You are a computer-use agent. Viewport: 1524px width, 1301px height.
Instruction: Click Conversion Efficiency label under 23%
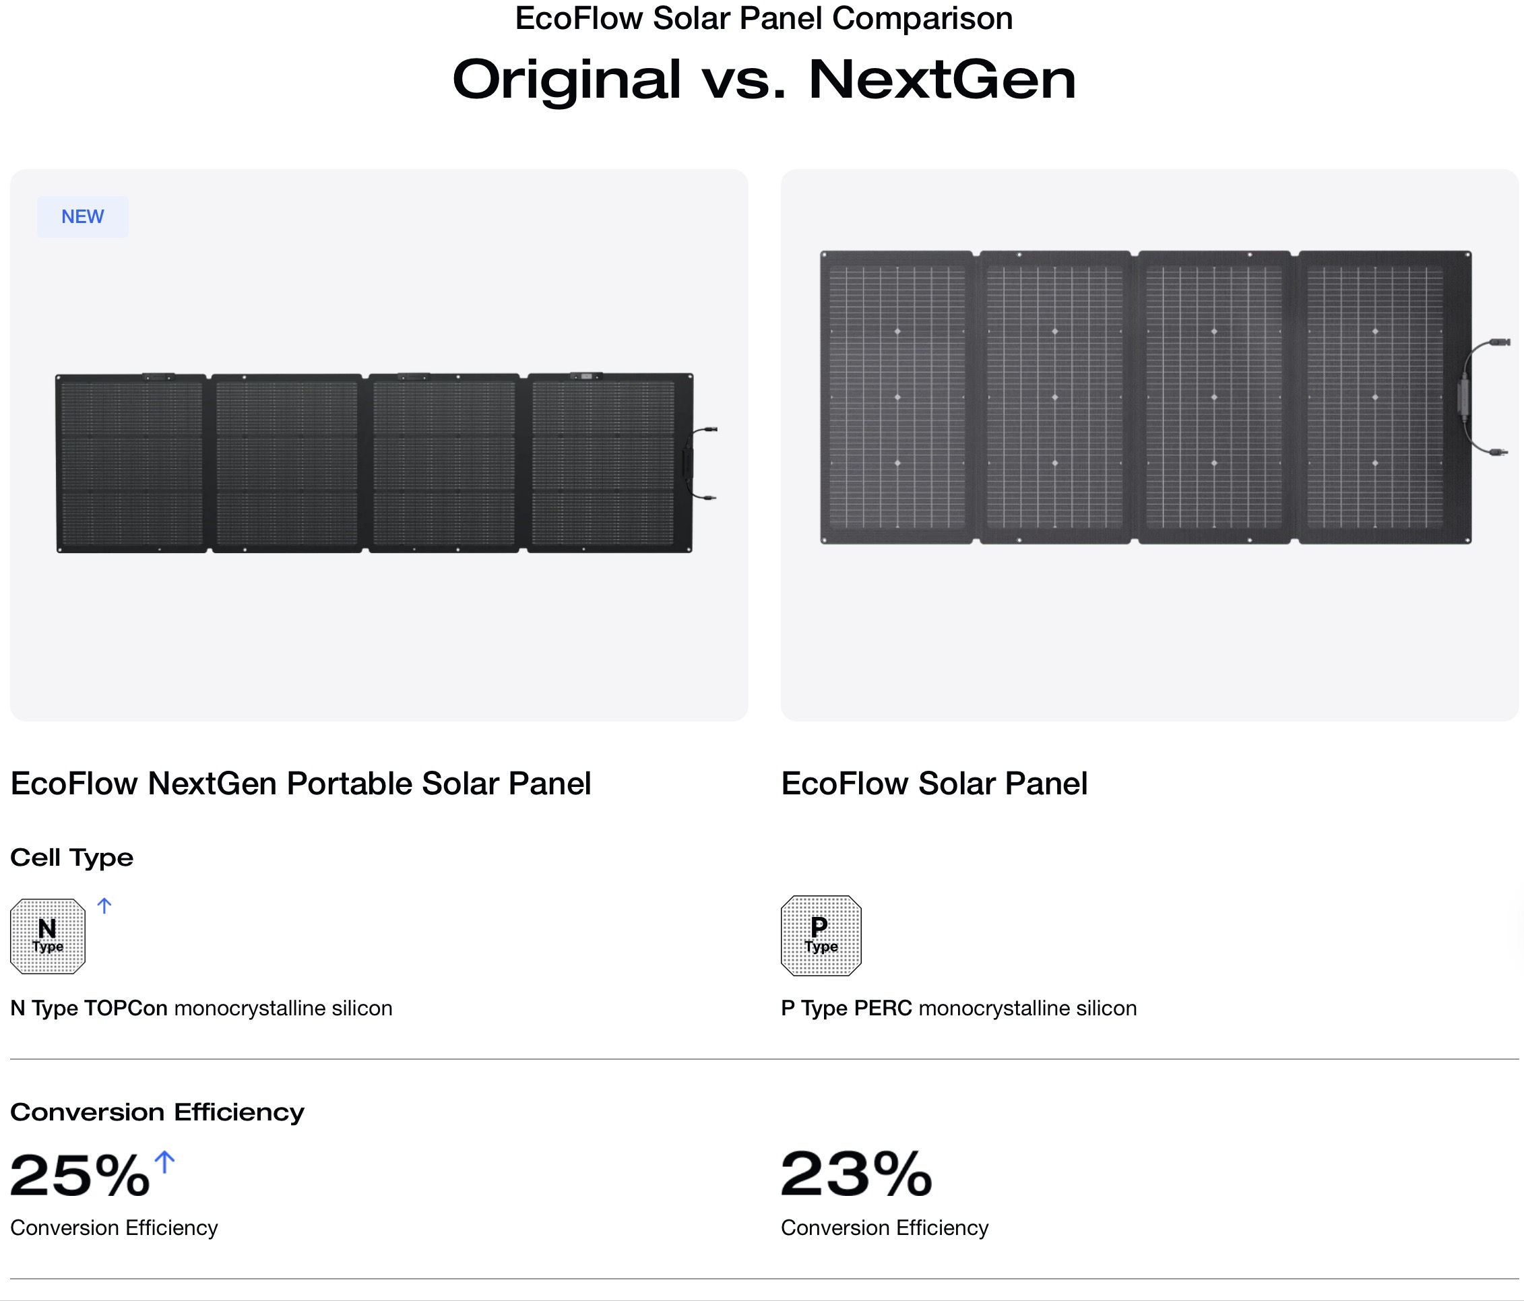tap(884, 1228)
